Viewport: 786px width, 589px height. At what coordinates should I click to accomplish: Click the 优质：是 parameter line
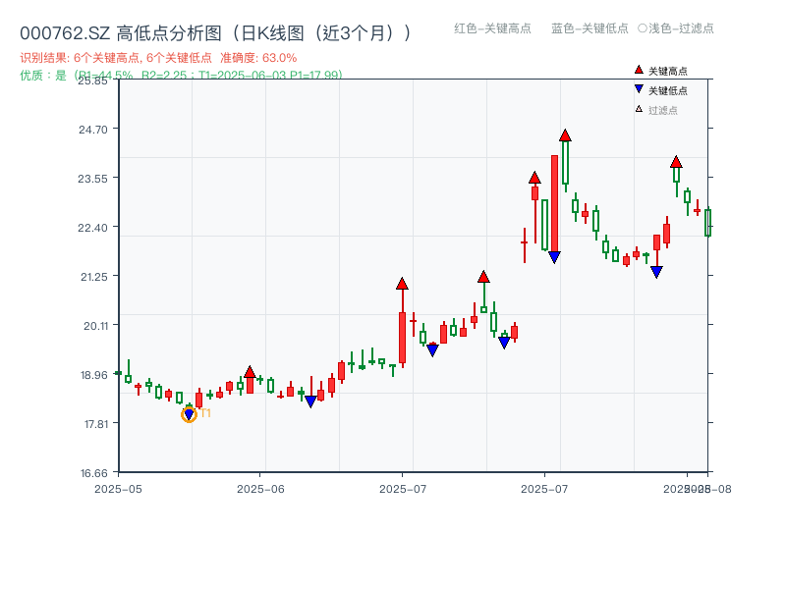98,74
